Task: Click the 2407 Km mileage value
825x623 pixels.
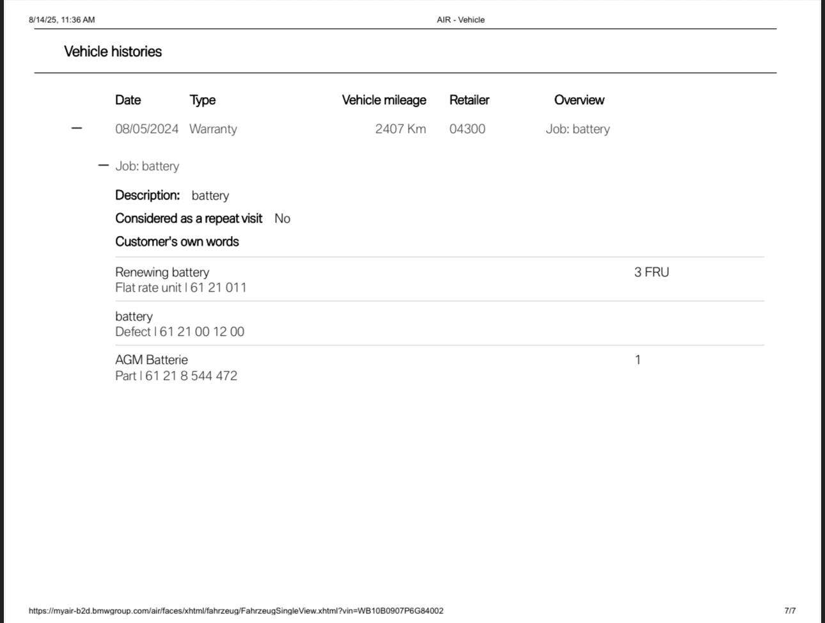Action: pos(400,129)
